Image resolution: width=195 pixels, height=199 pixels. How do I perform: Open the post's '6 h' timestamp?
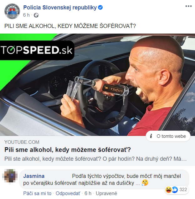tap(26, 15)
